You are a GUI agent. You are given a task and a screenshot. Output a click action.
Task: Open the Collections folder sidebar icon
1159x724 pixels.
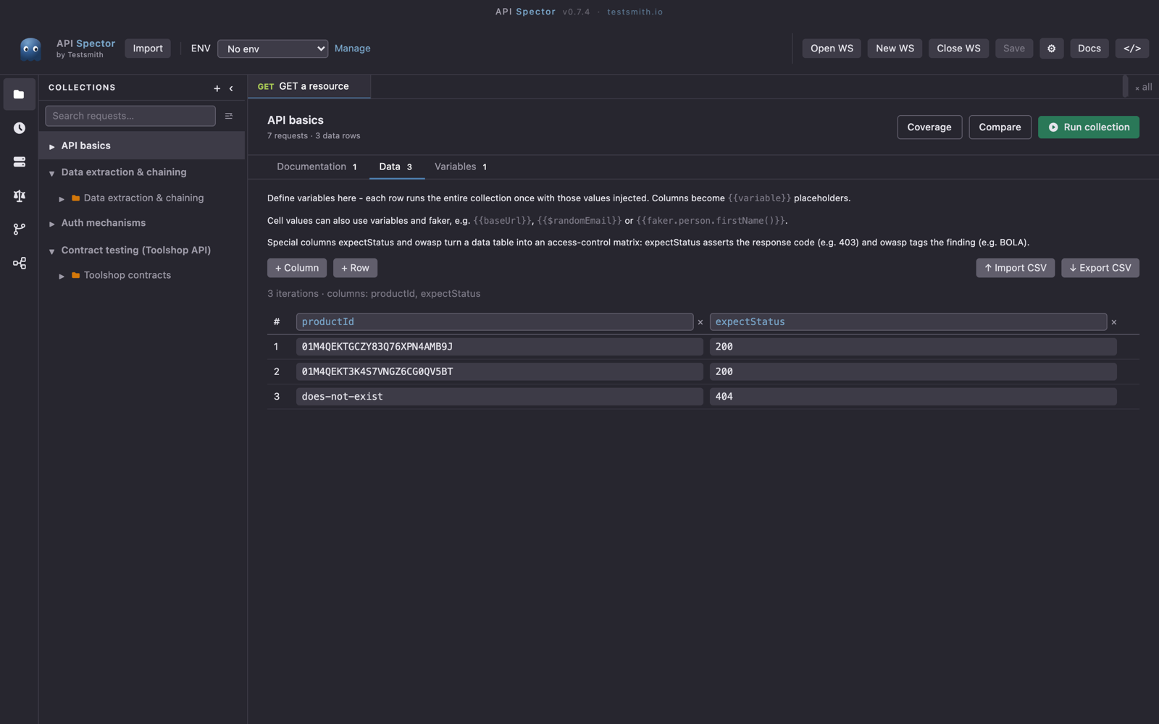19,94
